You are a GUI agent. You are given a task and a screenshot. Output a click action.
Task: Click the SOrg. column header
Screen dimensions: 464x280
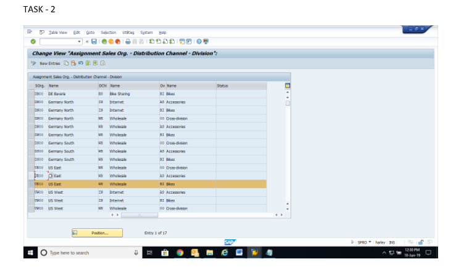click(41, 86)
